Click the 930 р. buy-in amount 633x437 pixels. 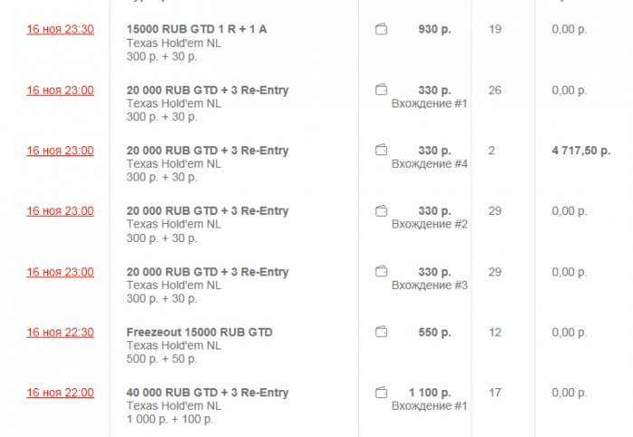[434, 30]
